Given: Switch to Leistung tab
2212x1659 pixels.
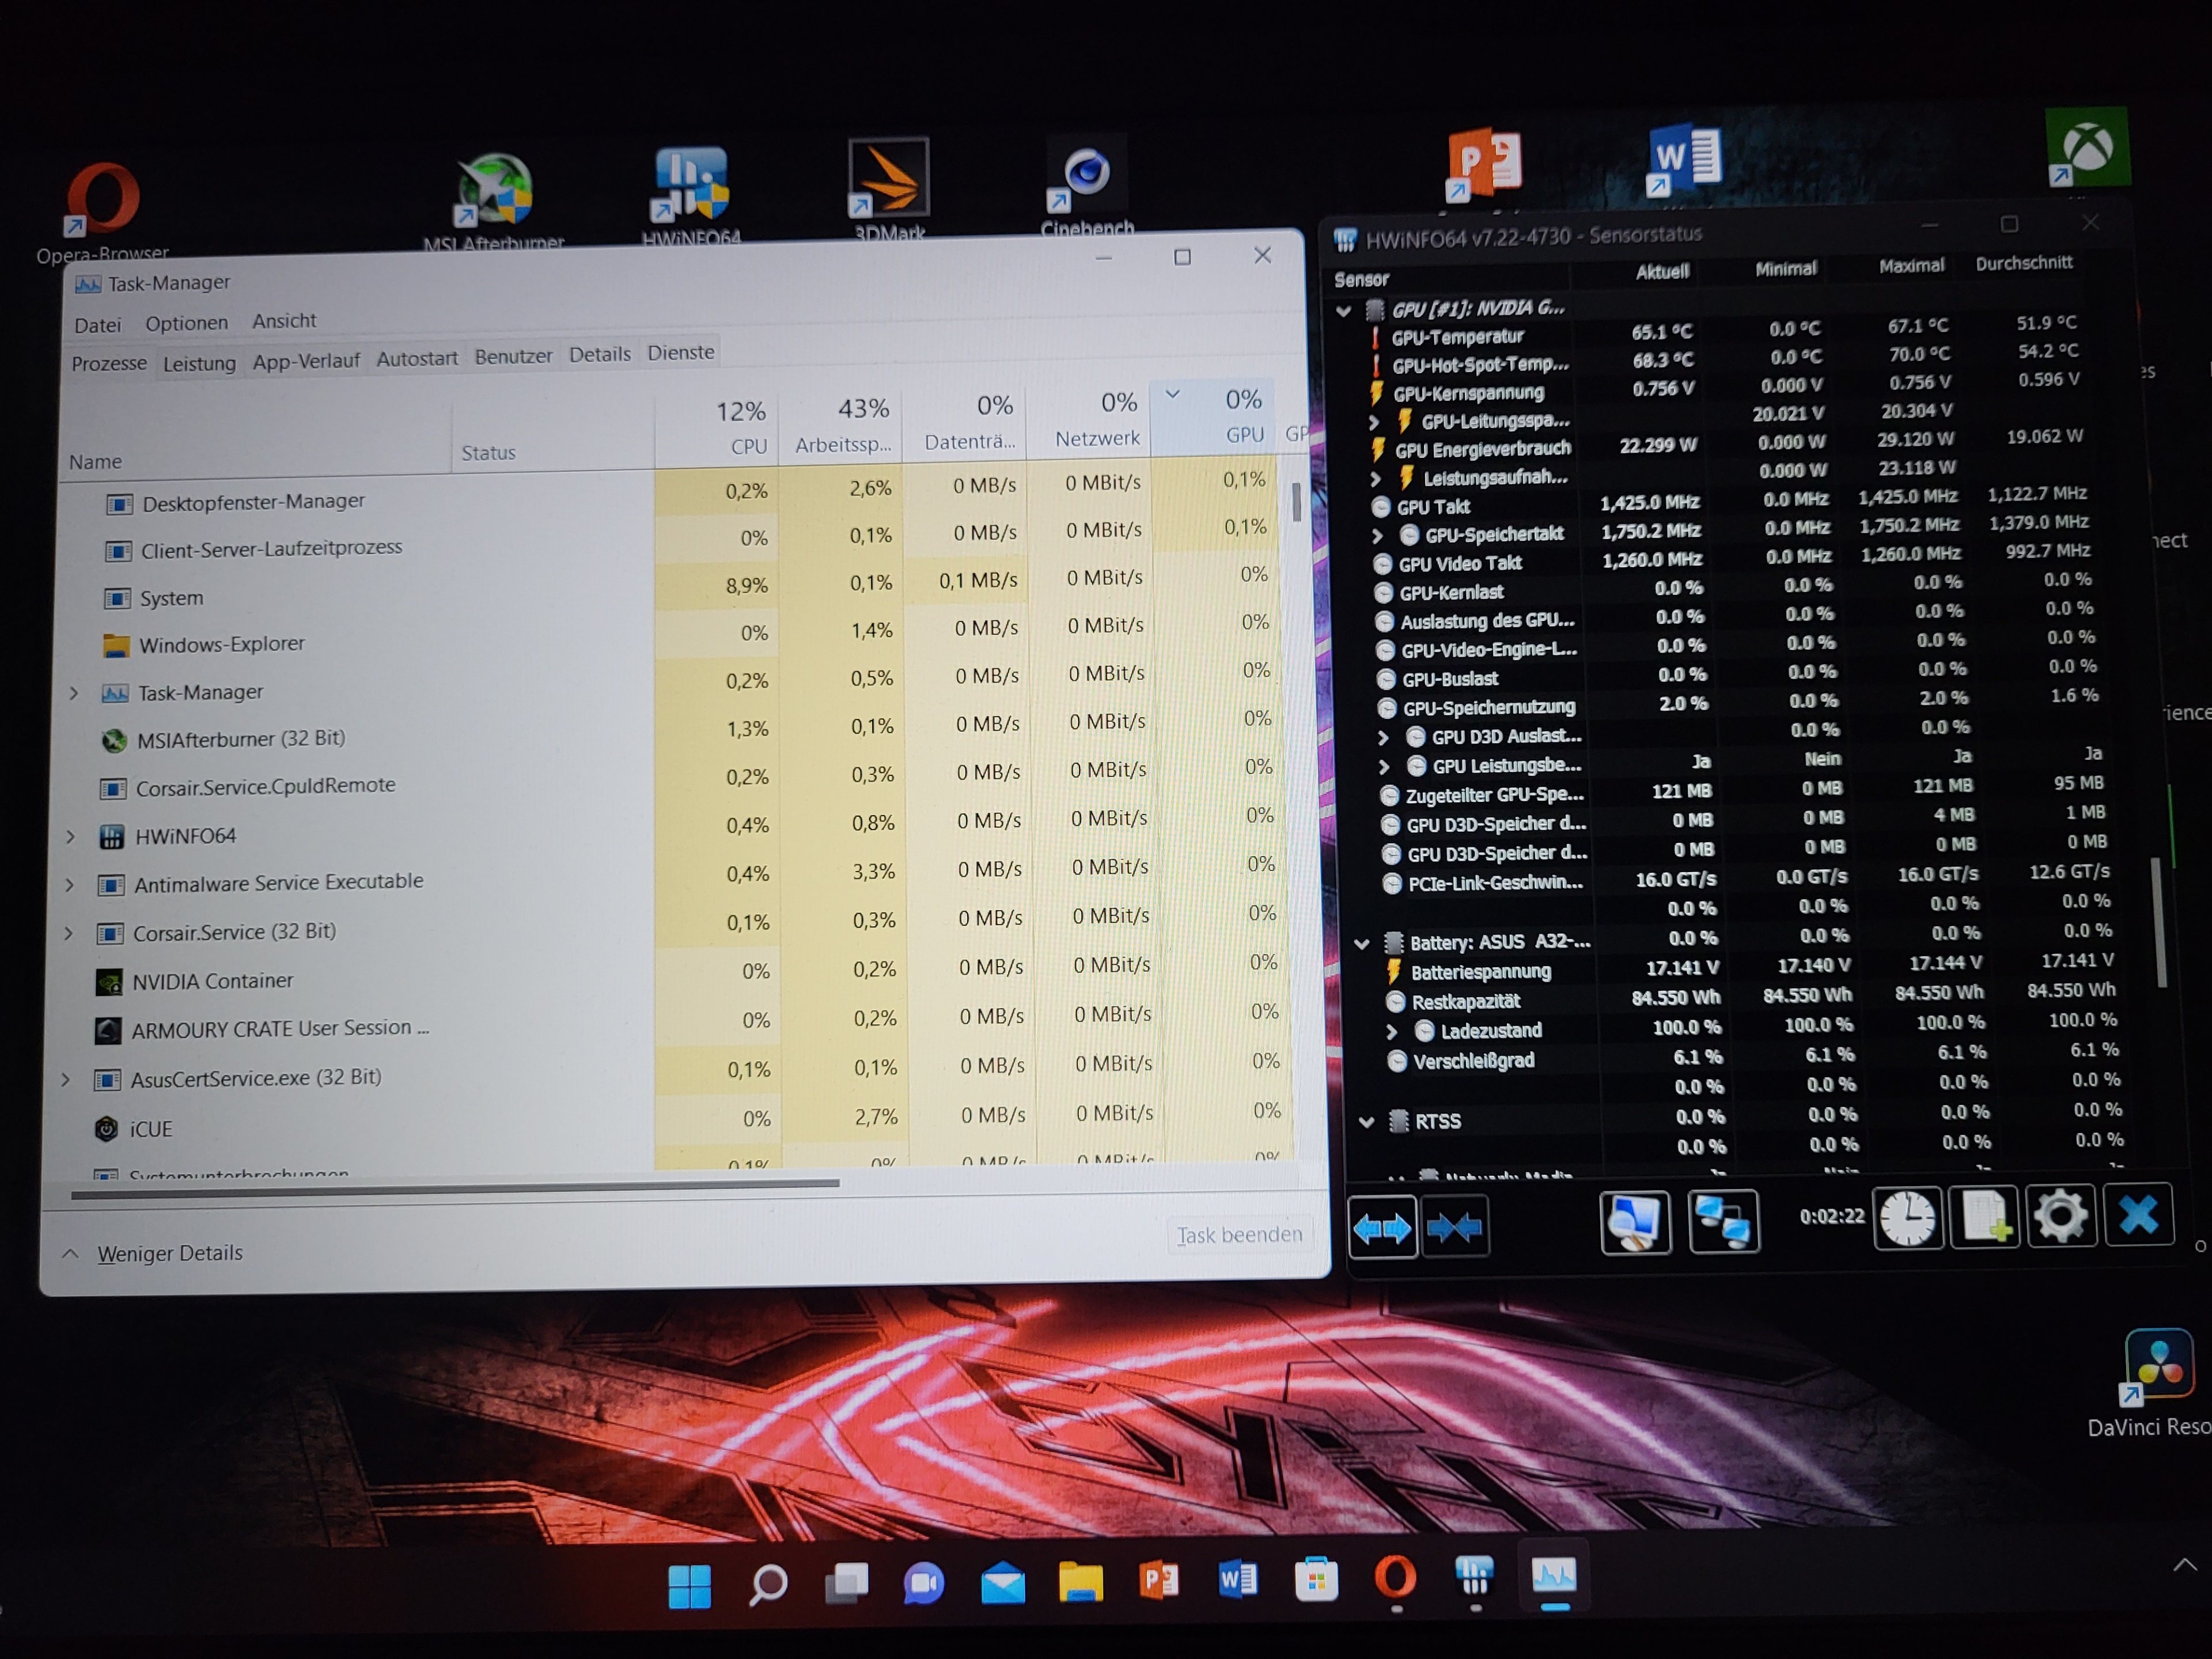Looking at the screenshot, I should (199, 363).
